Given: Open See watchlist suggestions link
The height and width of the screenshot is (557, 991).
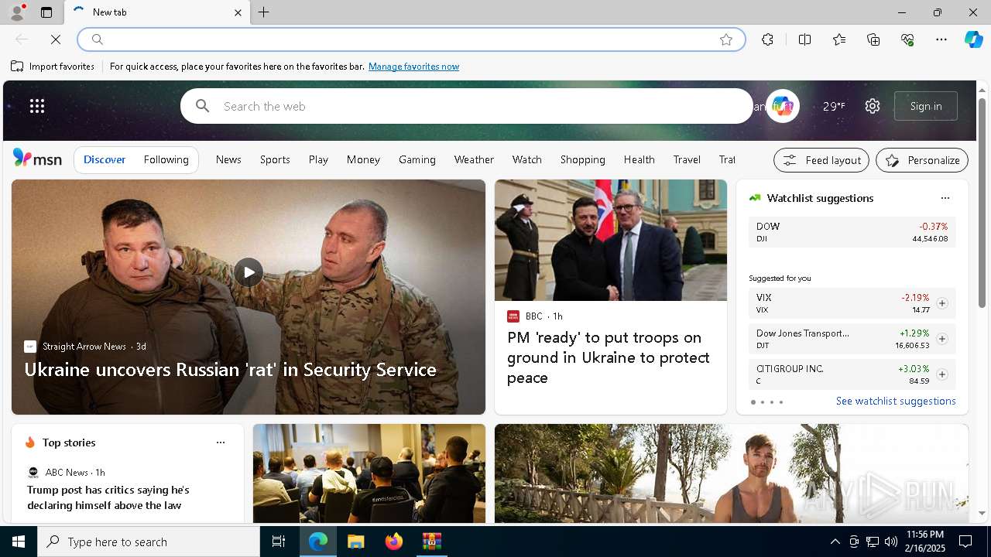Looking at the screenshot, I should click(x=896, y=401).
